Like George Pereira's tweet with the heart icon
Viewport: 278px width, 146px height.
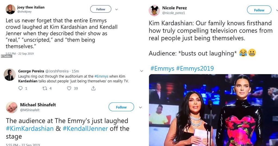point(69,88)
